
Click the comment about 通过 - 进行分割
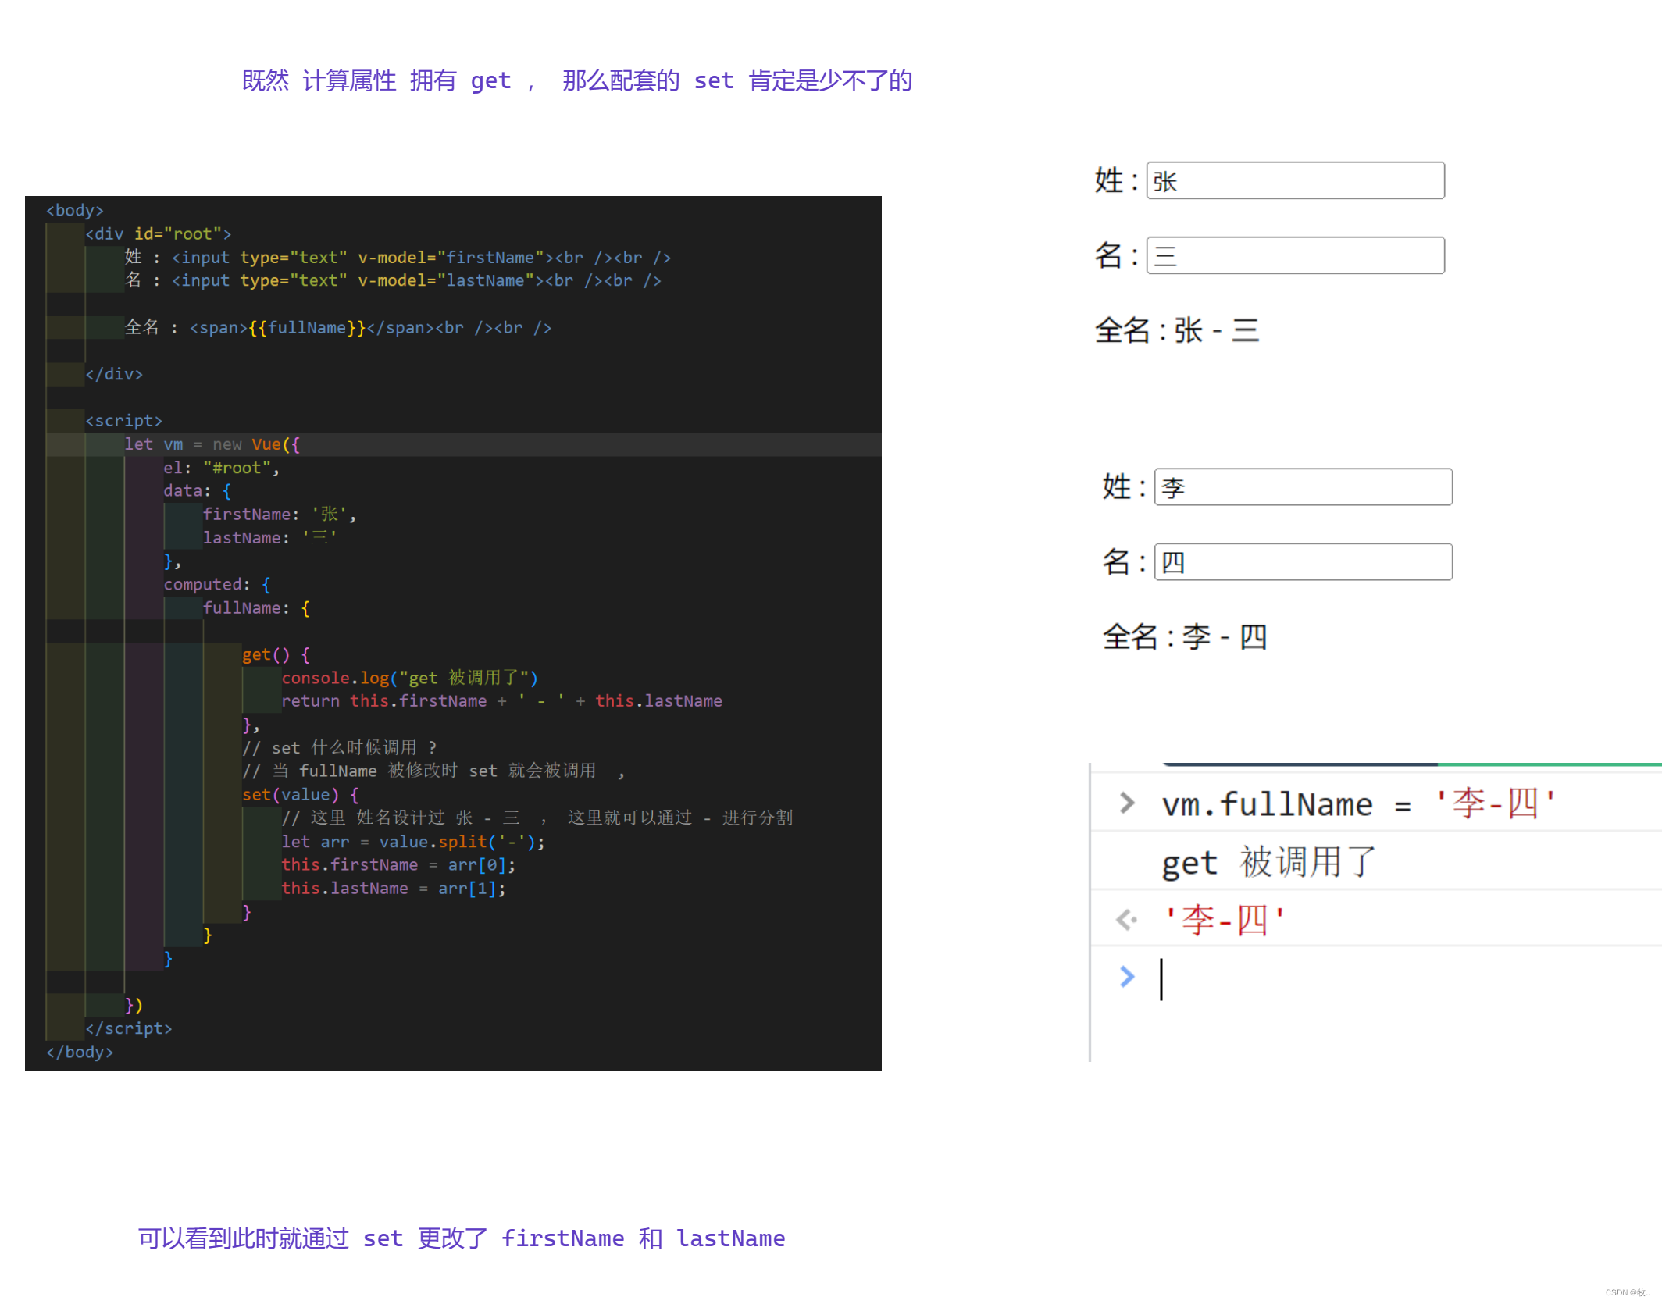(x=537, y=818)
